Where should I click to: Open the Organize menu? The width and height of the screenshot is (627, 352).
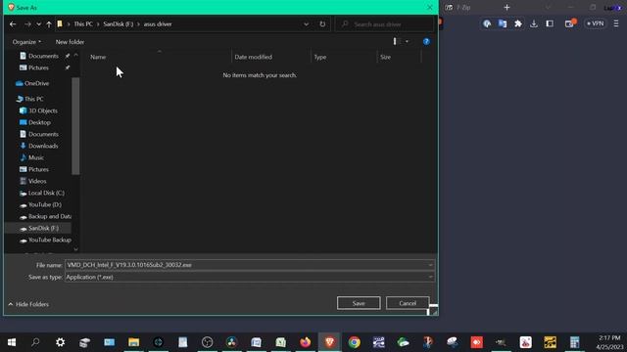click(x=26, y=41)
